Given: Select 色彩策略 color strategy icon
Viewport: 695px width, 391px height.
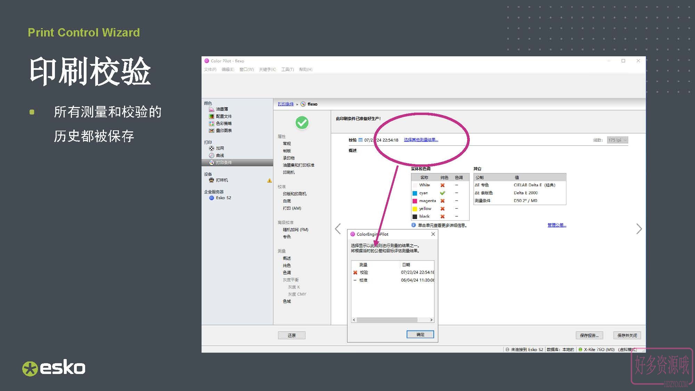Looking at the screenshot, I should tap(211, 123).
